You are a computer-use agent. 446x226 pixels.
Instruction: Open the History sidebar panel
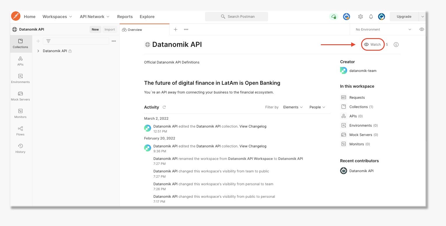pos(20,149)
